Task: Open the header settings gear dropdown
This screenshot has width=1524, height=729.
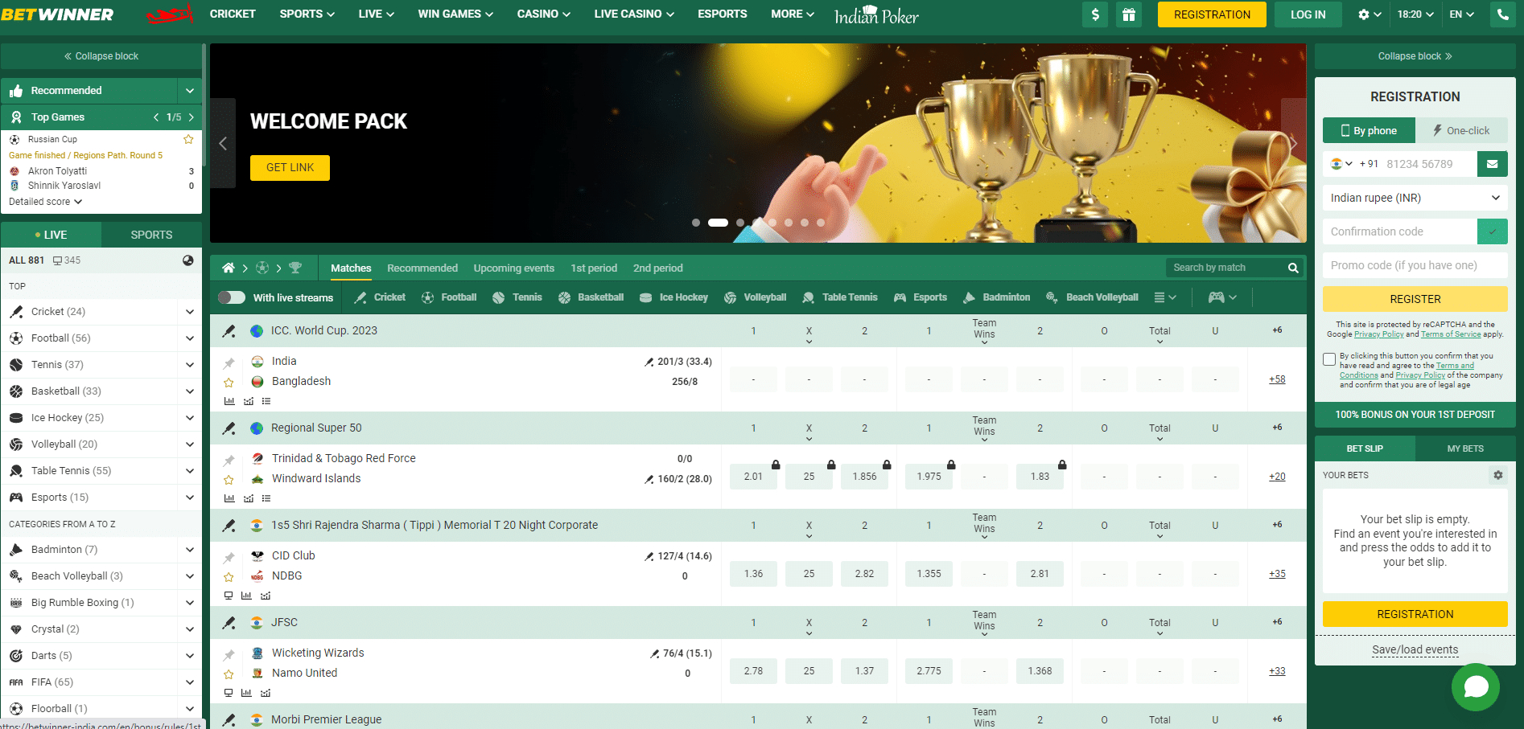Action: [x=1370, y=14]
